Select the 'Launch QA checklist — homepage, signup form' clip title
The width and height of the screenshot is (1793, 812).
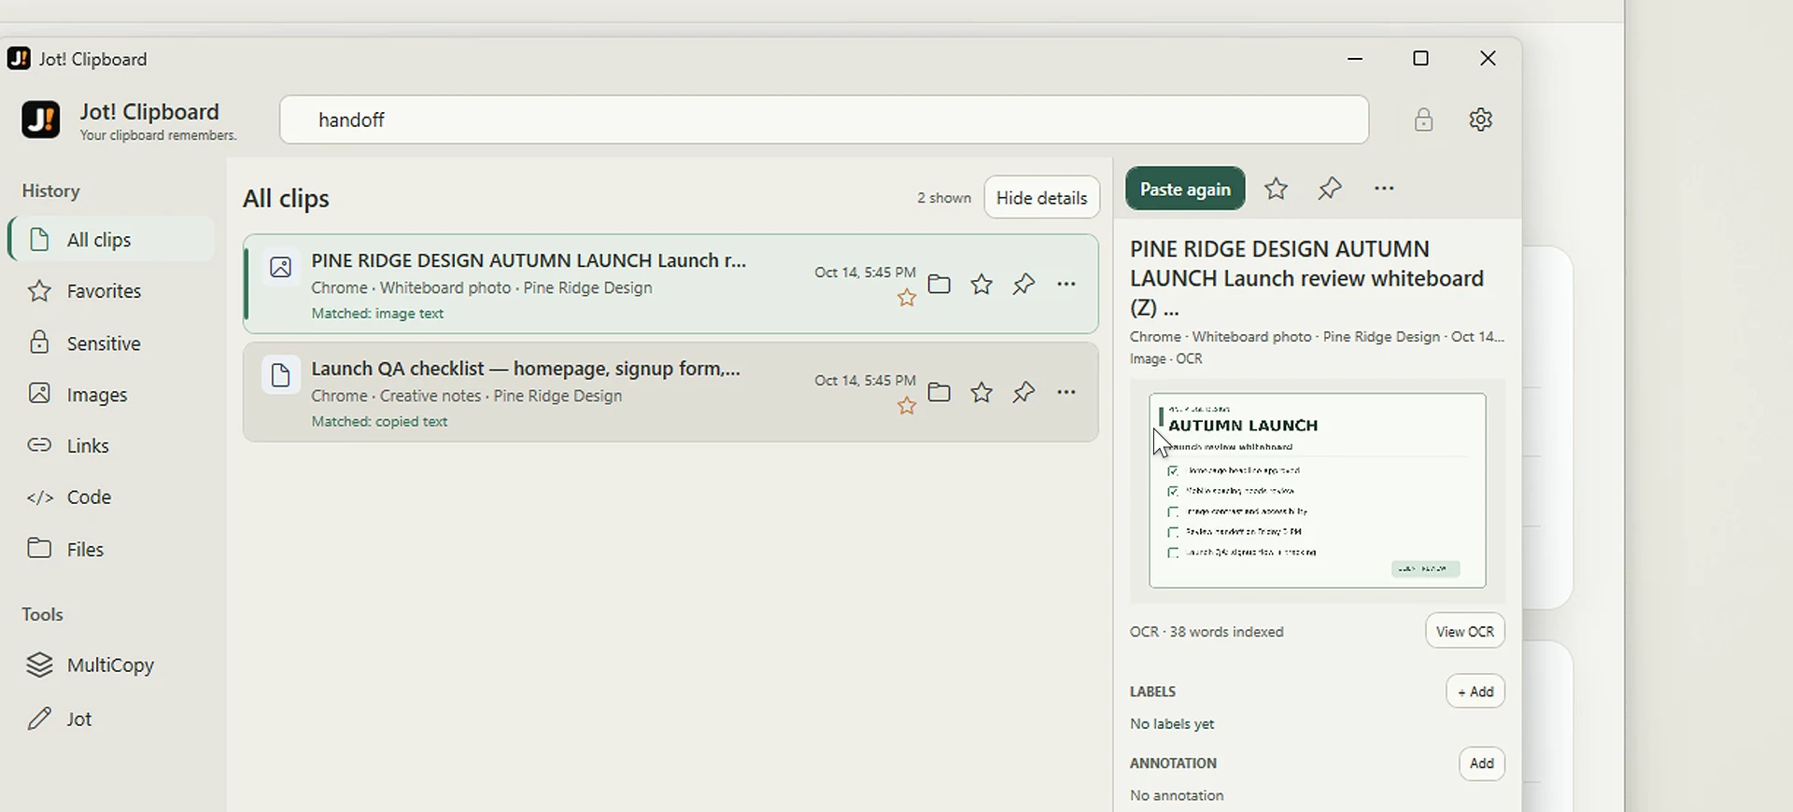pos(526,369)
